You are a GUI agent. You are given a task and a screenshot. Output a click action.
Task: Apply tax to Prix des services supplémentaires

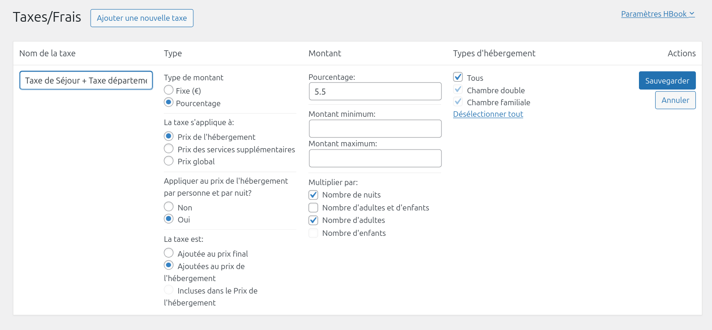coord(169,149)
